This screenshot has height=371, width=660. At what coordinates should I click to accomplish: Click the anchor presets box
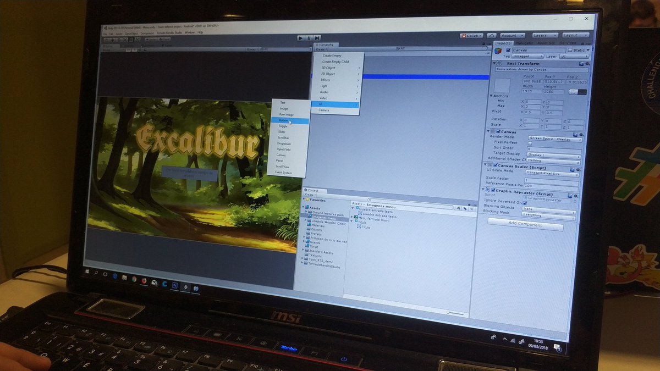[x=502, y=86]
